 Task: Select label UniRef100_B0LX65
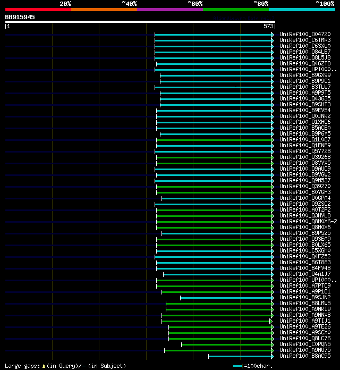[305, 245]
